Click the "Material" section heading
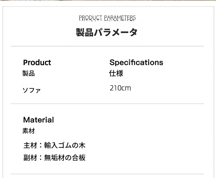 pos(38,120)
